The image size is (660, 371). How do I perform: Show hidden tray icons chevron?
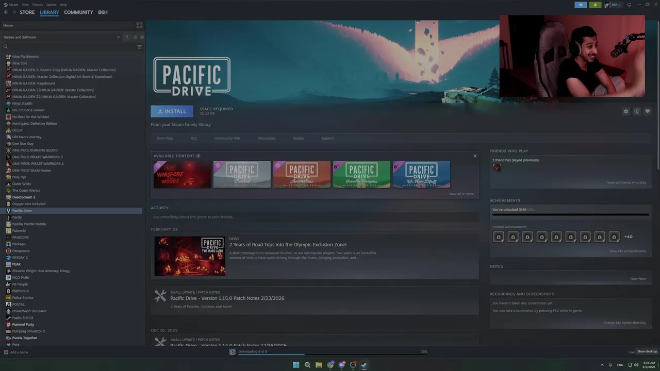[602, 365]
